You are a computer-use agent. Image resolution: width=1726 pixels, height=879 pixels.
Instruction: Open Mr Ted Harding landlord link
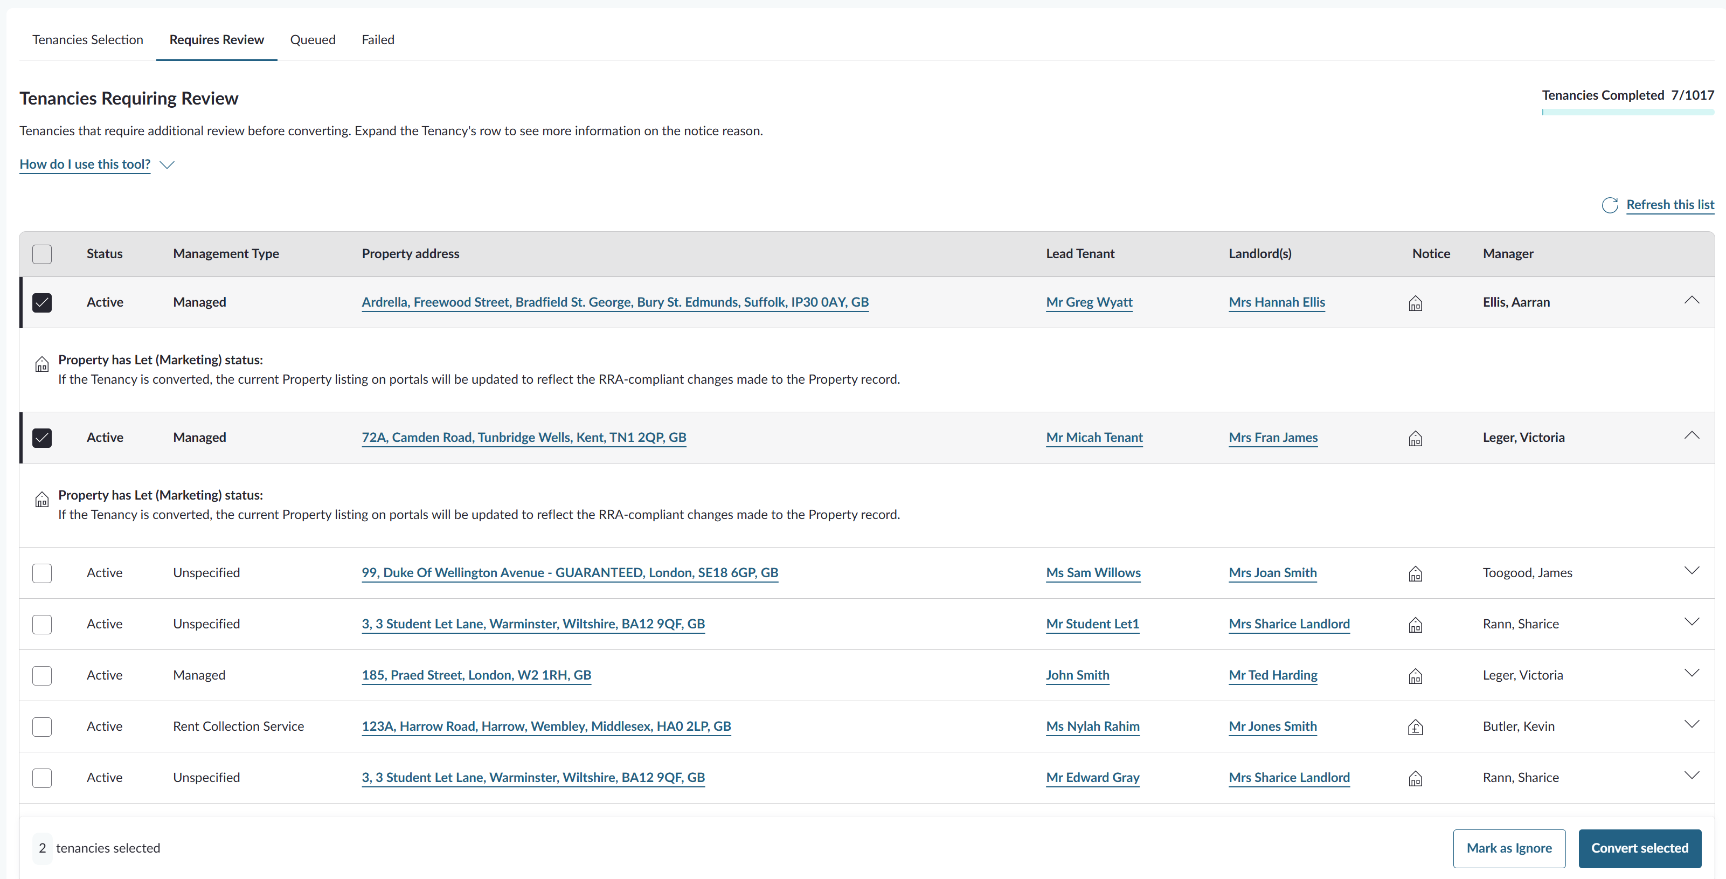[x=1273, y=675]
